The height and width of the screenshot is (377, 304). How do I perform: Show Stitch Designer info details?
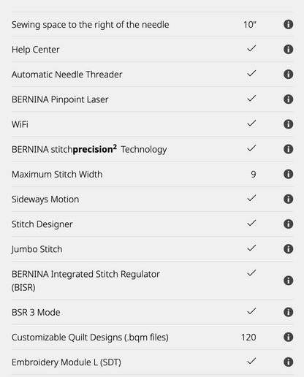tap(288, 224)
